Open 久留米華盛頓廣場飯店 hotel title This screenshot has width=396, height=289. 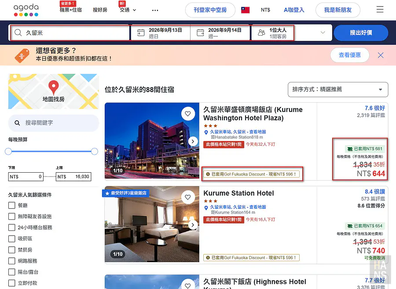pyautogui.click(x=253, y=114)
